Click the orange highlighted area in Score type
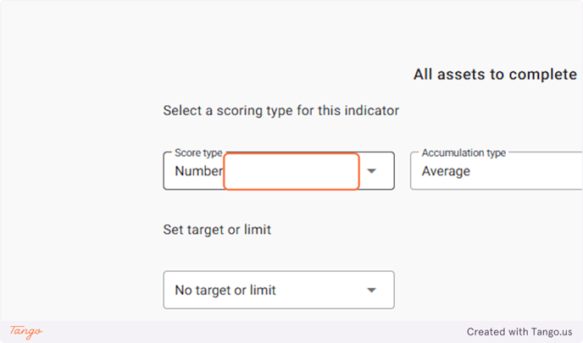The width and height of the screenshot is (583, 343). (x=291, y=171)
